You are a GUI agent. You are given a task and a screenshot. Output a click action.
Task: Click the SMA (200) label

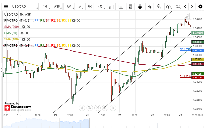click(x=12, y=27)
